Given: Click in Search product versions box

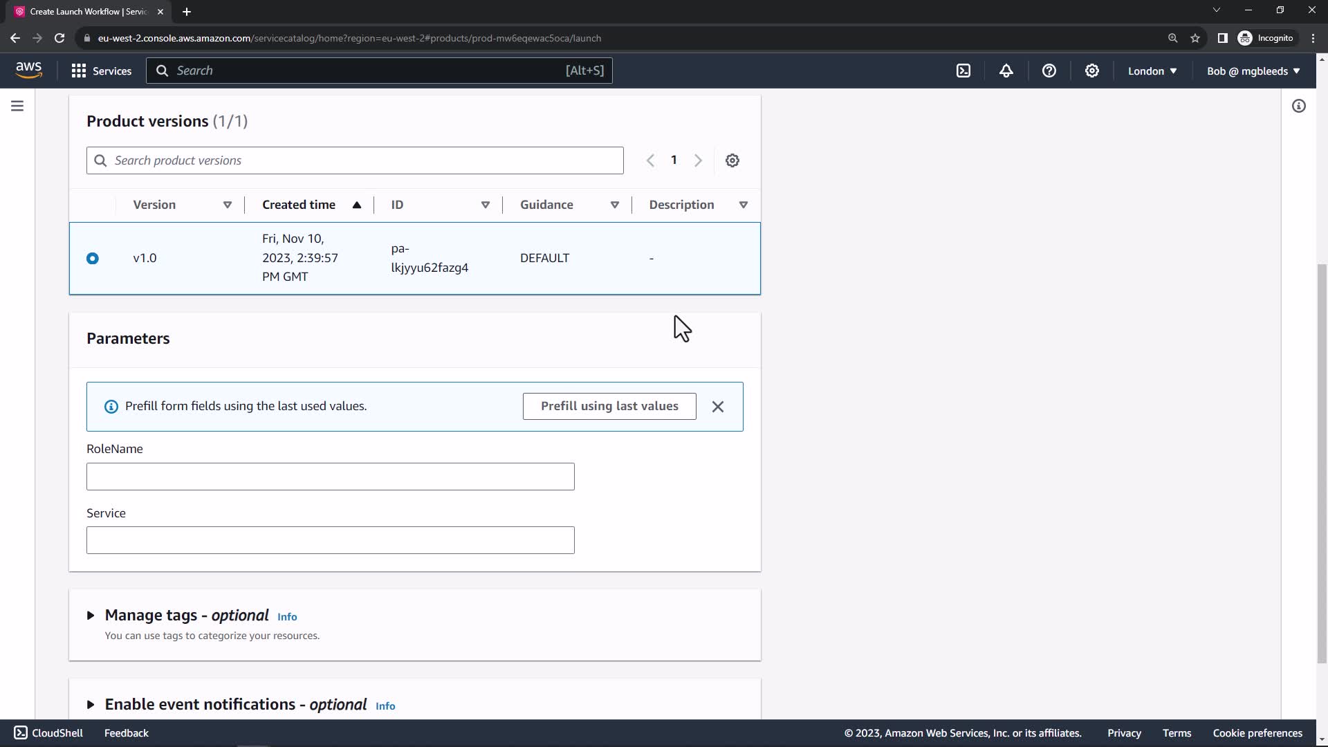Looking at the screenshot, I should coord(355,160).
